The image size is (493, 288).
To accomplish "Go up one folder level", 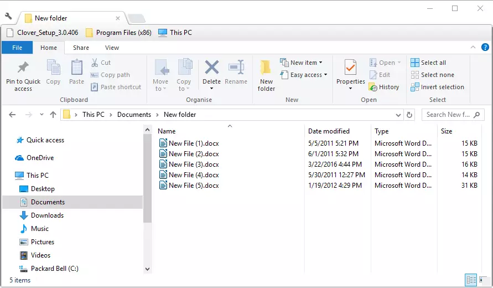I will point(53,115).
